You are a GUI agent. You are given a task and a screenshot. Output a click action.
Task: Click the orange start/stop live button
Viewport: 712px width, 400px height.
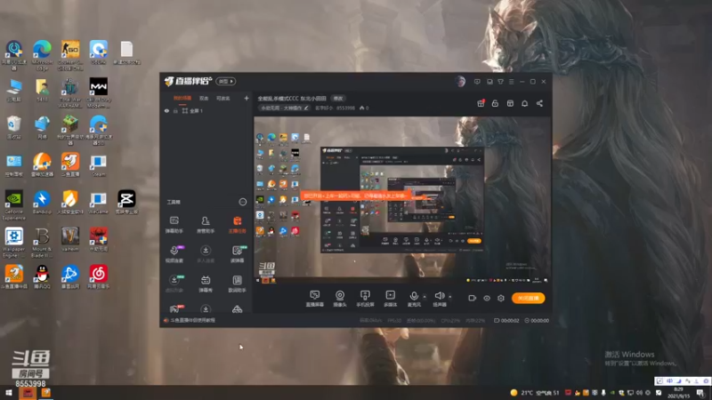(x=528, y=298)
